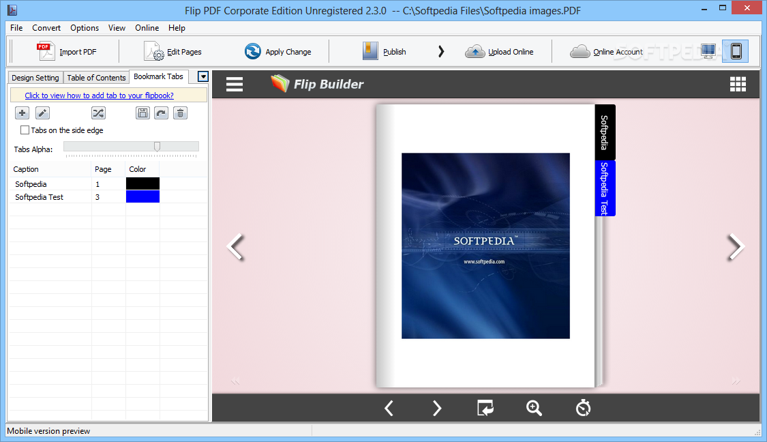
Task: Open the thumbnails grid icon in preview
Action: point(738,84)
